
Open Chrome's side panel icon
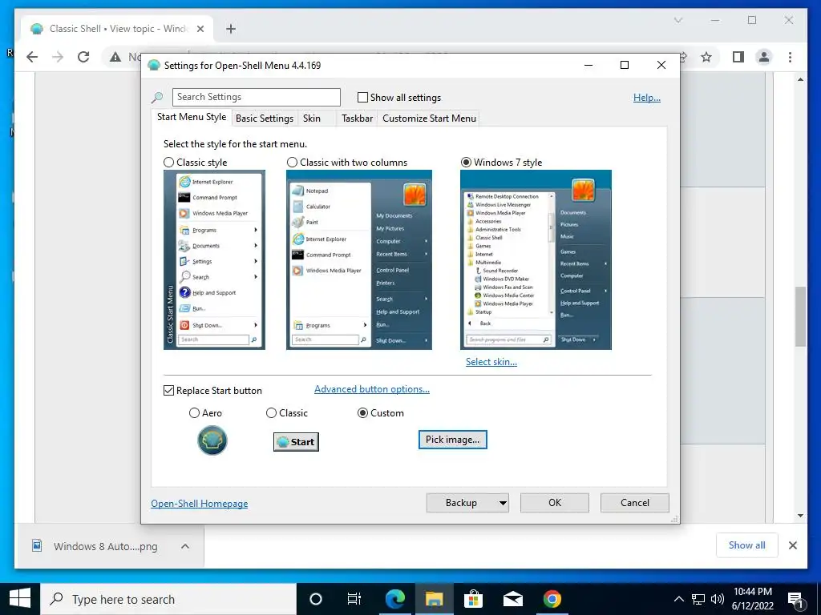(x=738, y=57)
